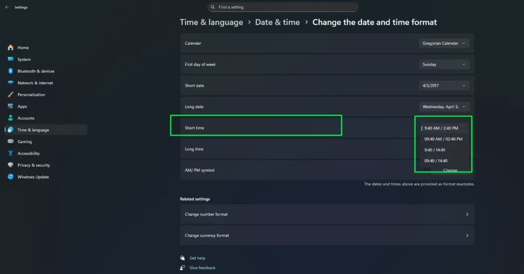Screen dimensions: 524x274
Task: Click the Personalization brush icon
Action: pos(11,94)
